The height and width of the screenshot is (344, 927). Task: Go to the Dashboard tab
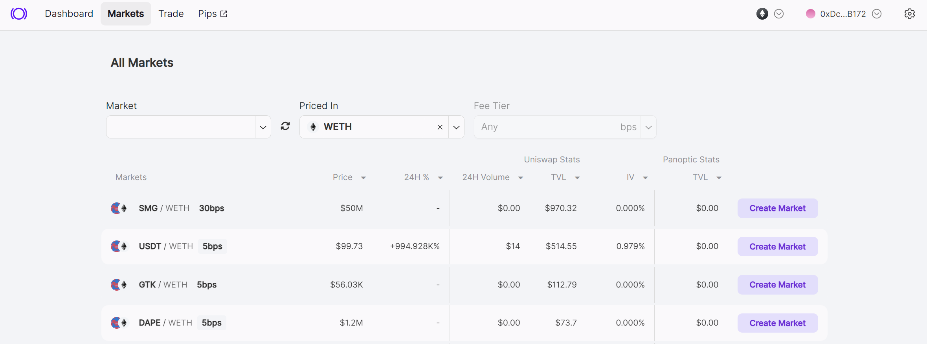point(69,14)
